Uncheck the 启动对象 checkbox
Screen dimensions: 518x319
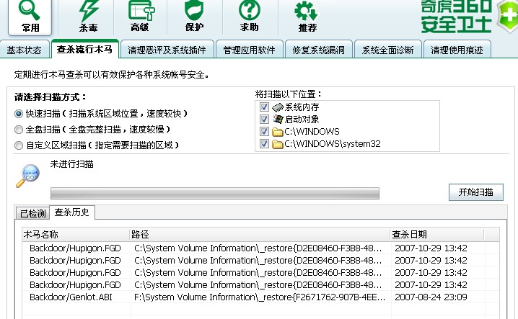point(264,119)
